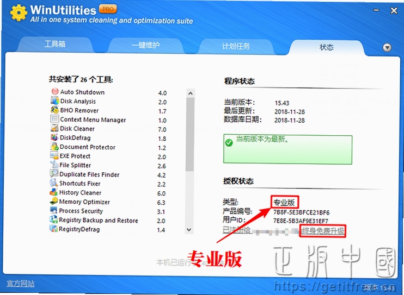Select the BHO Remover list entry
404x295 pixels.
coord(109,110)
